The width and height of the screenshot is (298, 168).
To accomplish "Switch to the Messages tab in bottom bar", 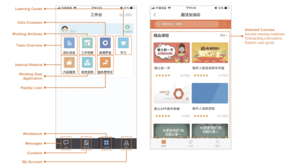I will tap(66, 143).
